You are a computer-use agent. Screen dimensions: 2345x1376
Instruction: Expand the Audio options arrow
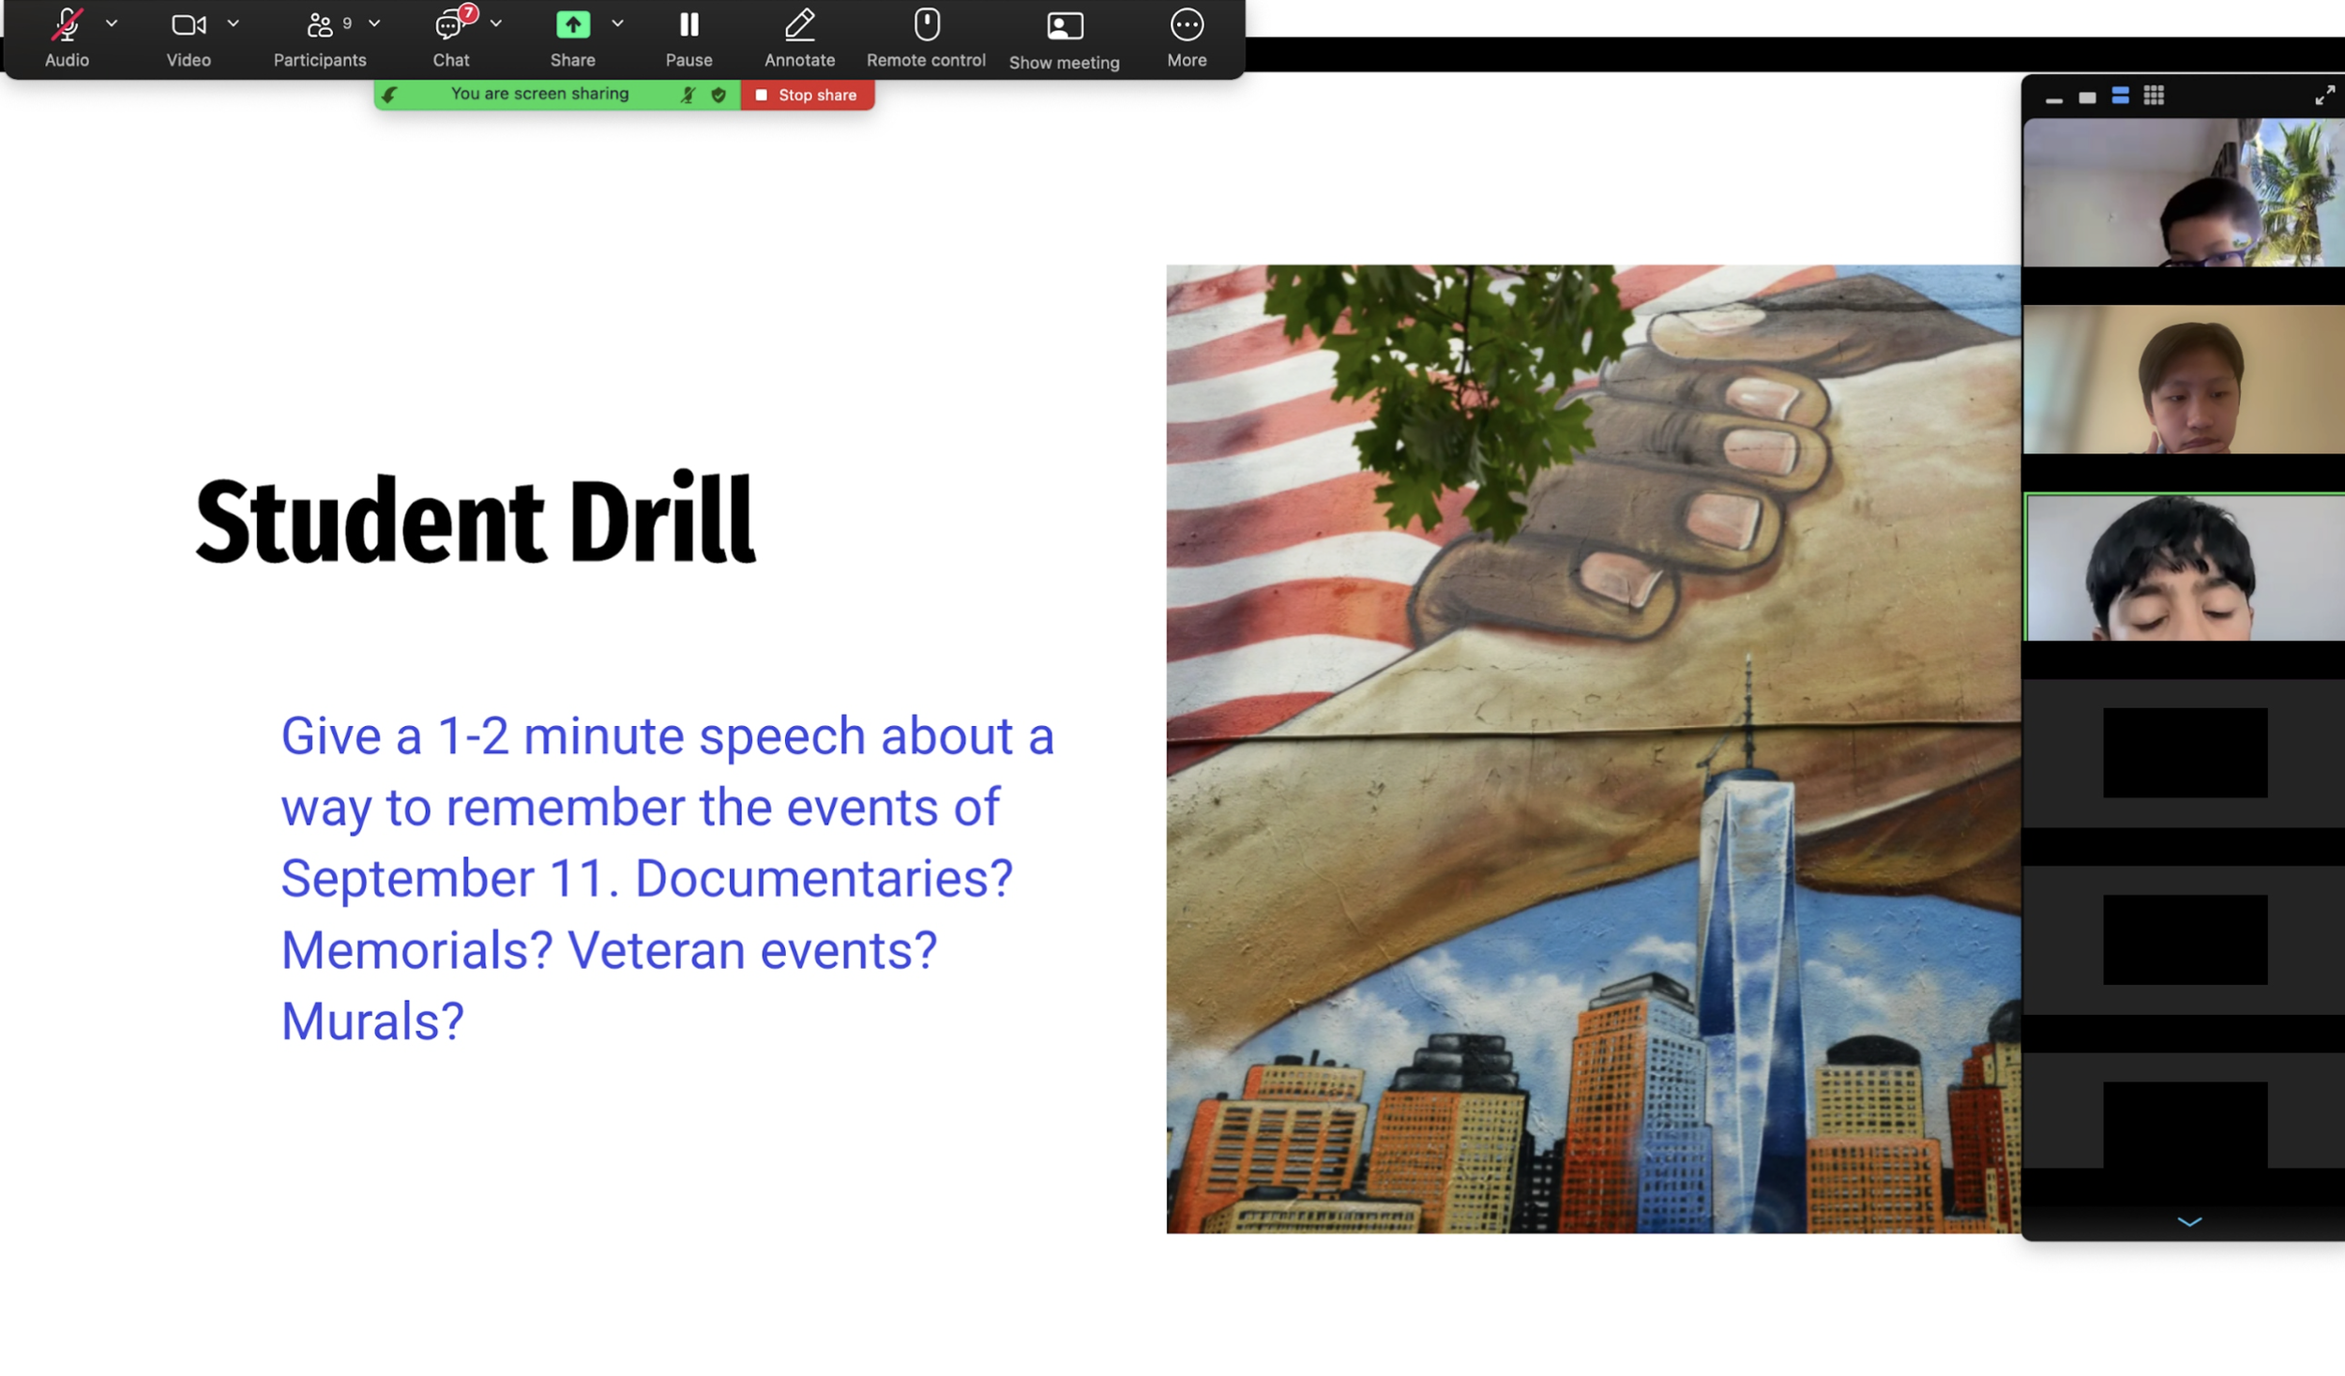tap(112, 23)
